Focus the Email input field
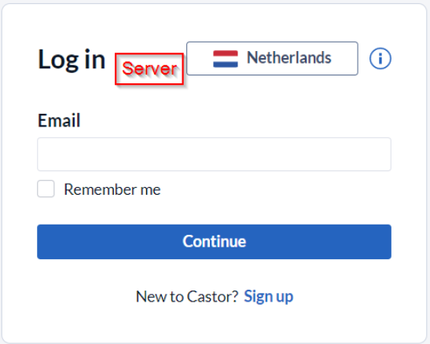This screenshot has height=344, width=430. point(214,154)
